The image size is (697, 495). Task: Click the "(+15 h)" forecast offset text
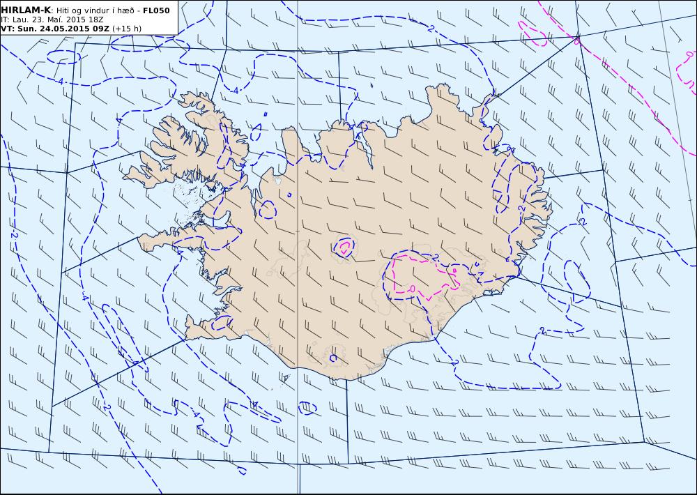tap(127, 29)
